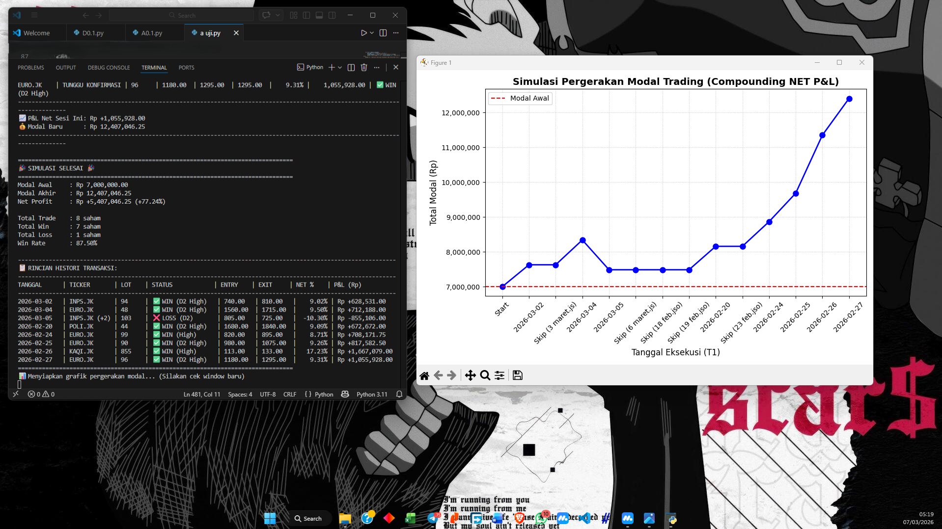Viewport: 942px width, 529px height.
Task: Select the Pan axes tool
Action: [x=470, y=375]
